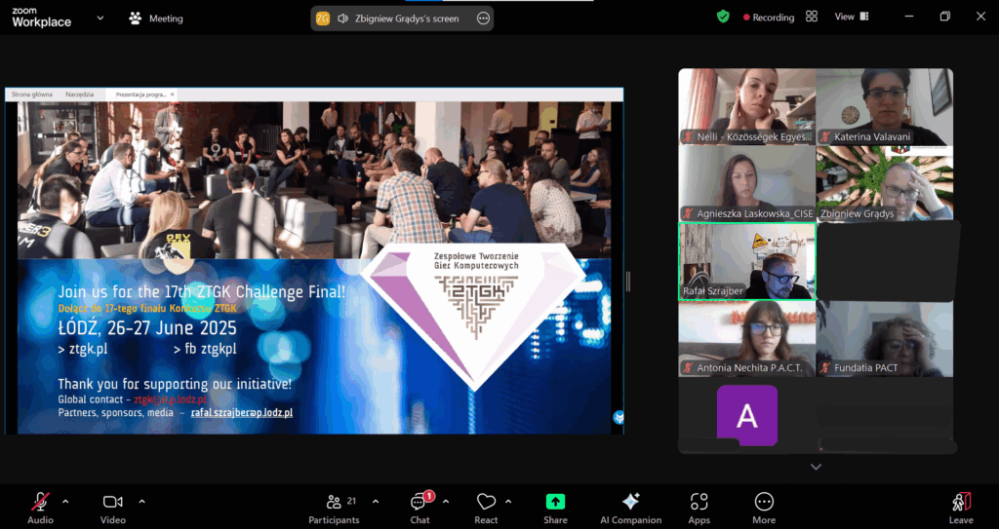
Task: Open AI Companion
Action: 630,502
